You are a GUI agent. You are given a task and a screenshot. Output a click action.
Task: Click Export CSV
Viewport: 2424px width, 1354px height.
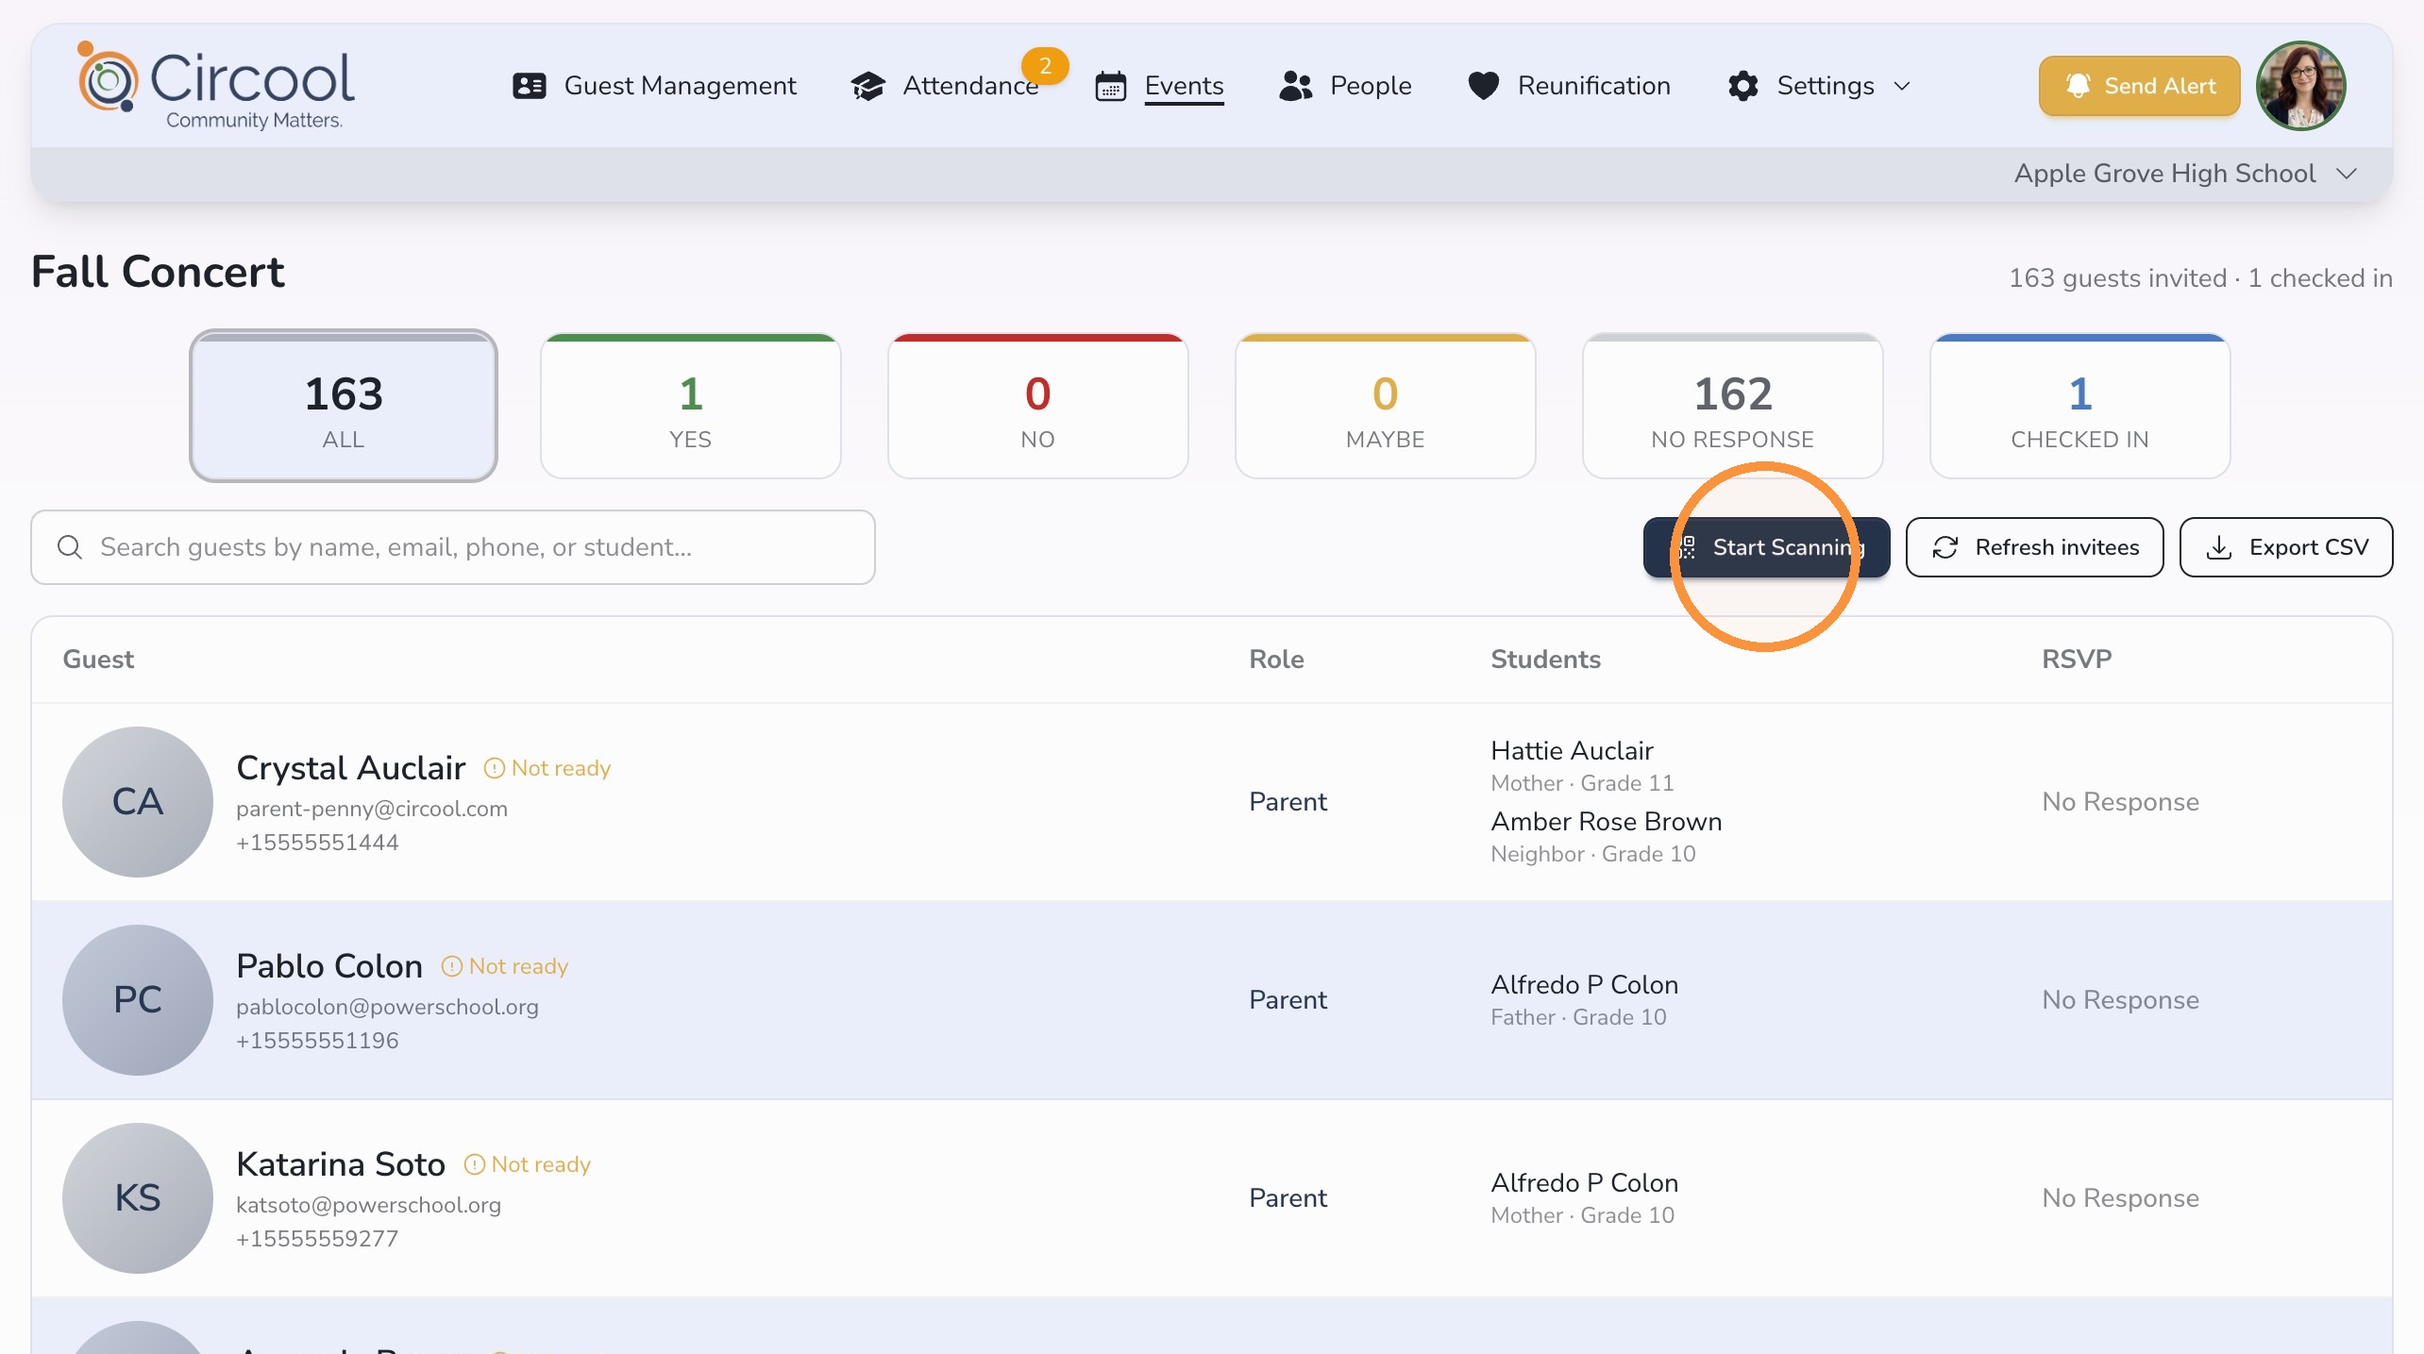click(x=2286, y=547)
